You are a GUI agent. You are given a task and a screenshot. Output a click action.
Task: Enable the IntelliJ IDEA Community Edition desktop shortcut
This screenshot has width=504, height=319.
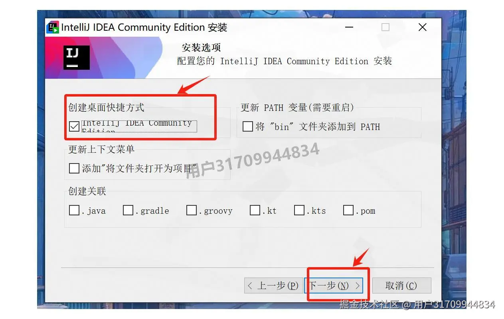[74, 126]
